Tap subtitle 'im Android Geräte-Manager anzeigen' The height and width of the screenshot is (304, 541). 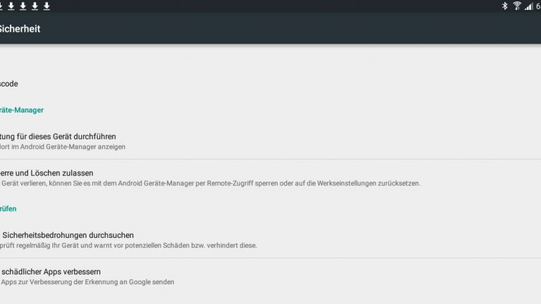pyautogui.click(x=63, y=146)
